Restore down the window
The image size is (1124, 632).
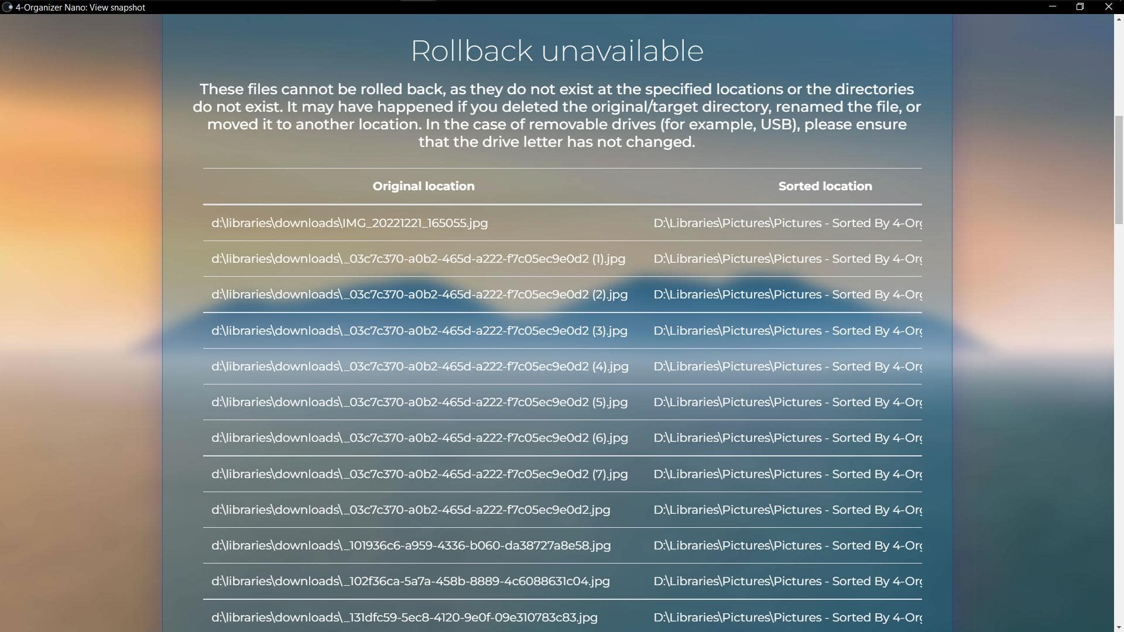click(1080, 7)
